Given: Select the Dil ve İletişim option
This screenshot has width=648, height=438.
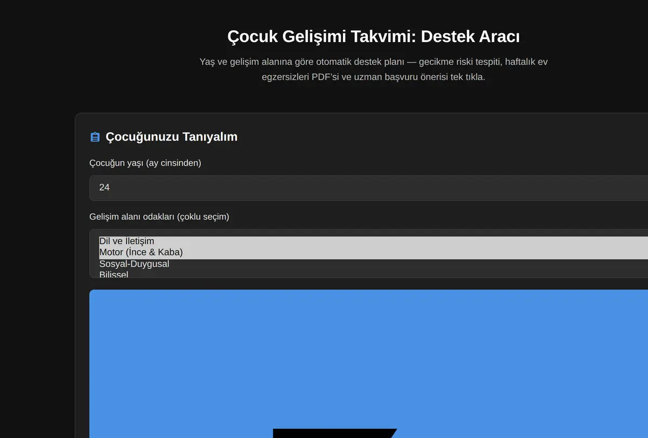Looking at the screenshot, I should pos(374,241).
